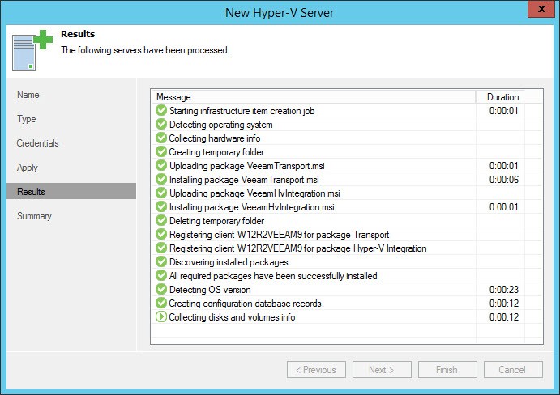Click the checkmark beside Creating temporary folder
Screen dimensions: 560x395
[x=161, y=151]
